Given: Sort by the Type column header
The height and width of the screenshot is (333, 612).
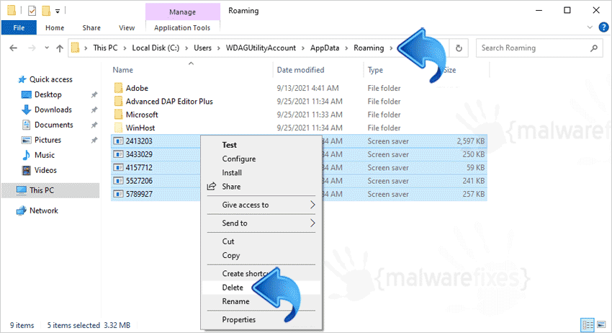Looking at the screenshot, I should click(375, 70).
